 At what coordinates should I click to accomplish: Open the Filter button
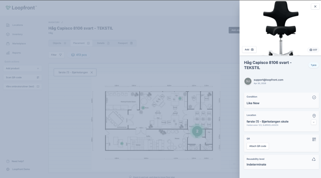pyautogui.click(x=57, y=55)
